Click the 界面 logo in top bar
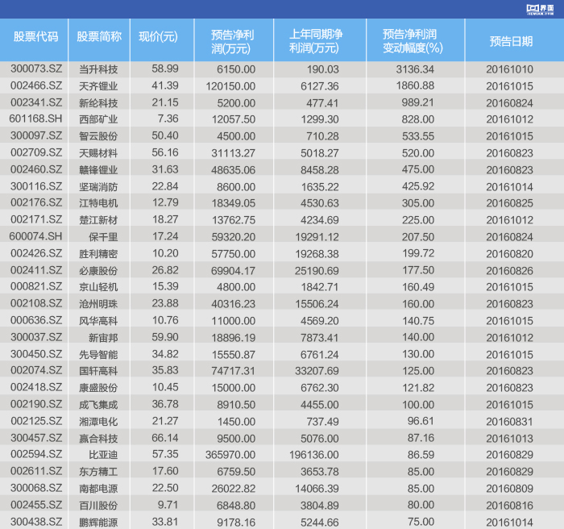The image size is (564, 529). [x=541, y=10]
